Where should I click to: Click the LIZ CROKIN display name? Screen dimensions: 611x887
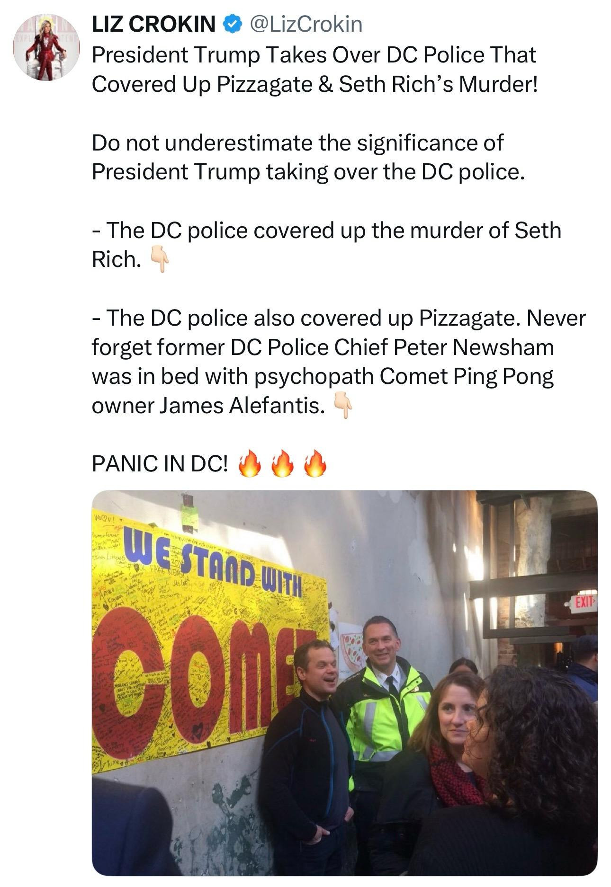[153, 24]
